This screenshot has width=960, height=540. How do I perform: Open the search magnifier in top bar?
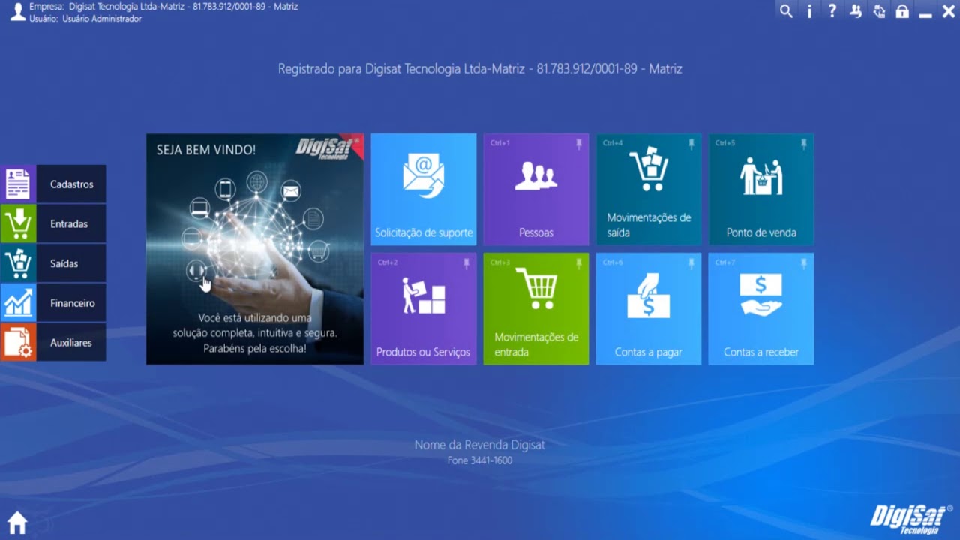786,11
